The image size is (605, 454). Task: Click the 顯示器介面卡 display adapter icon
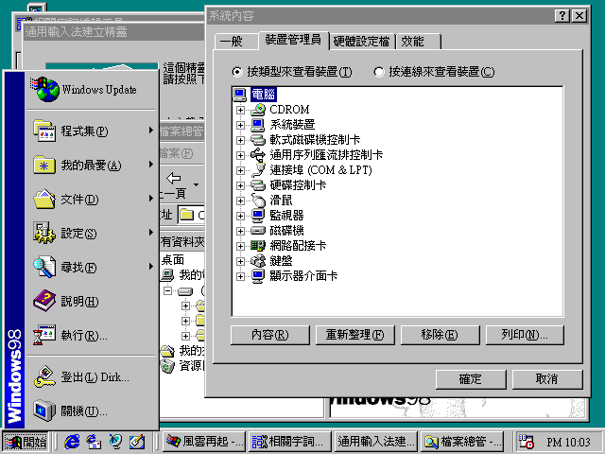pos(258,276)
